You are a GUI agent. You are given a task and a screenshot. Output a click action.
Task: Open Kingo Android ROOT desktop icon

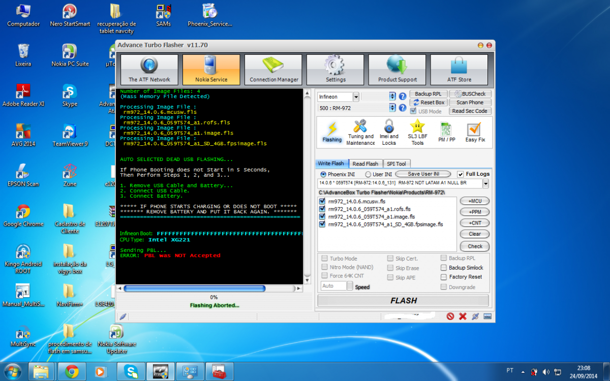pyautogui.click(x=23, y=259)
